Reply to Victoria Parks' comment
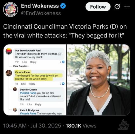Screen dimensions: 135x134 pyautogui.click(x=32, y=84)
